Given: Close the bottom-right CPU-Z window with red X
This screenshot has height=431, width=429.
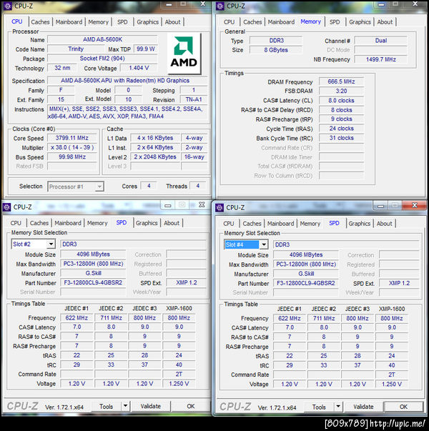Looking at the screenshot, I should coord(415,205).
